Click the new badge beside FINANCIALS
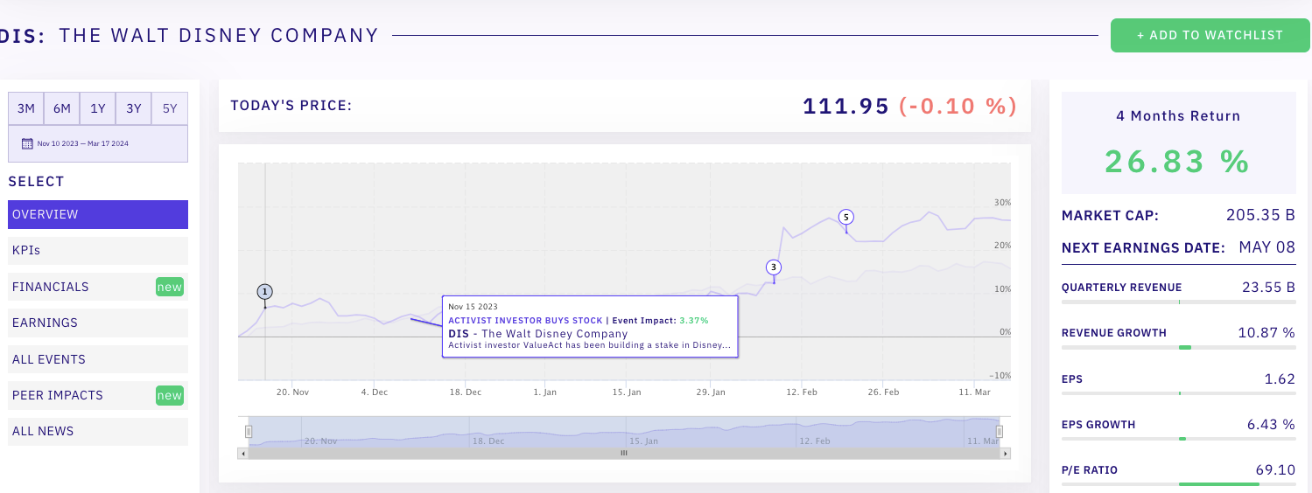This screenshot has width=1312, height=493. pyautogui.click(x=170, y=287)
